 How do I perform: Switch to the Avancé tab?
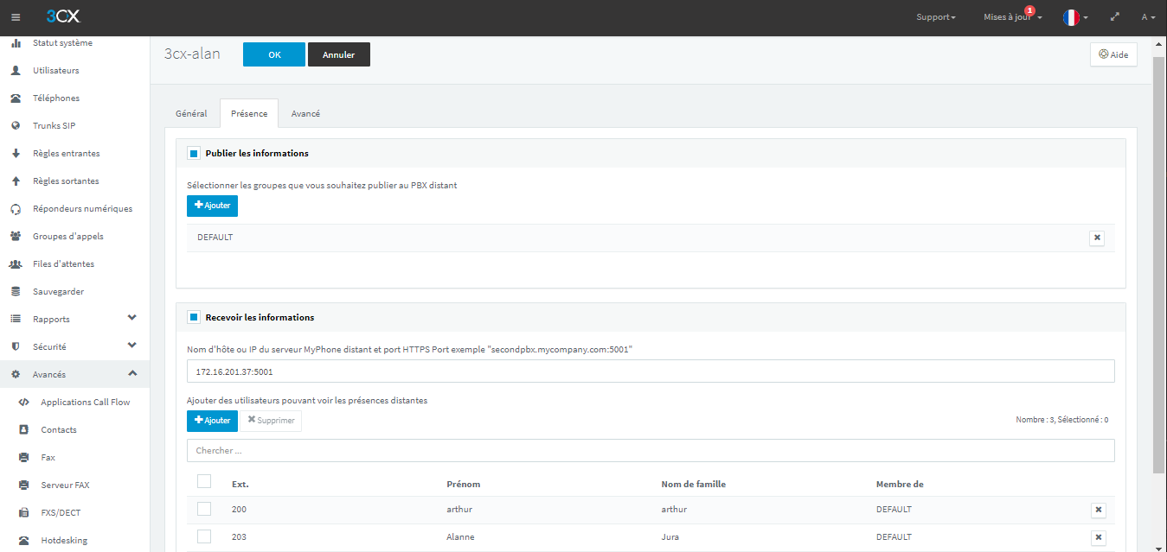coord(305,114)
